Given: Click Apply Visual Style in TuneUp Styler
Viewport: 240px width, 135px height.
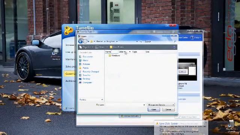Looking at the screenshot, I should tap(187, 117).
